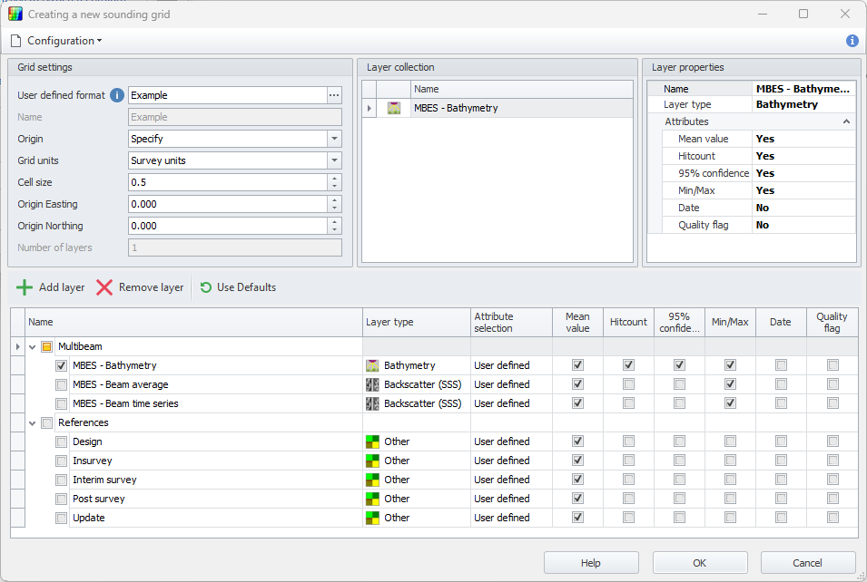Collapse the Attributes section in Layer properties
This screenshot has width=867, height=582.
(846, 121)
